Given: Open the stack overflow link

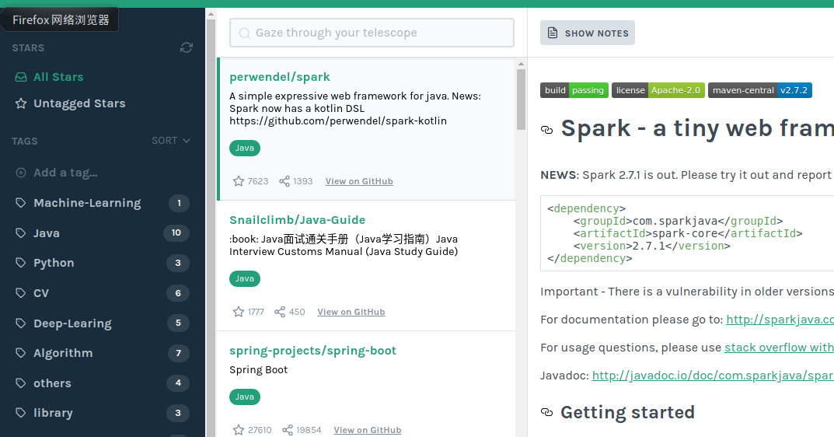Looking at the screenshot, I should point(779,348).
